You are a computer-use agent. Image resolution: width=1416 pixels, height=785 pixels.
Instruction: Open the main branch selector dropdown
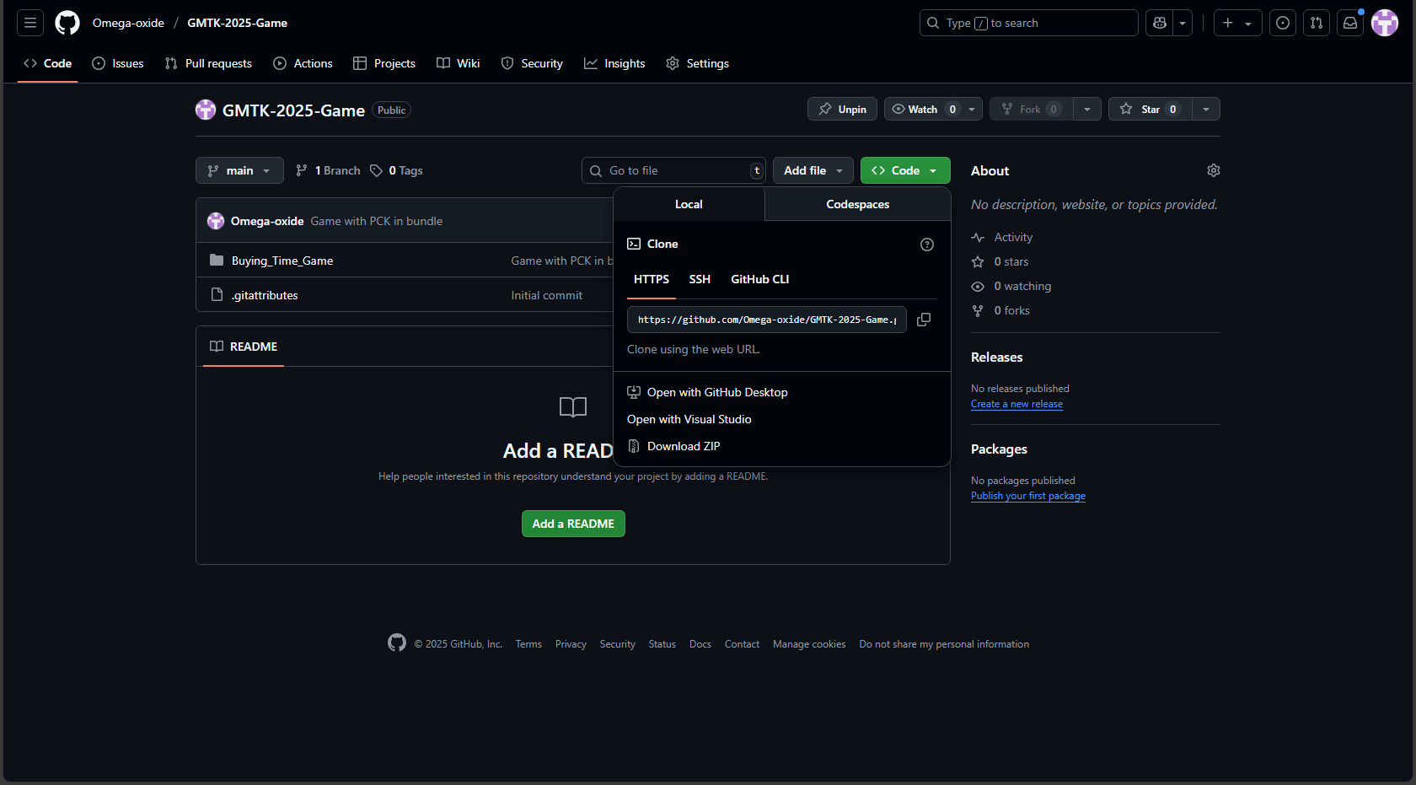[x=239, y=170]
